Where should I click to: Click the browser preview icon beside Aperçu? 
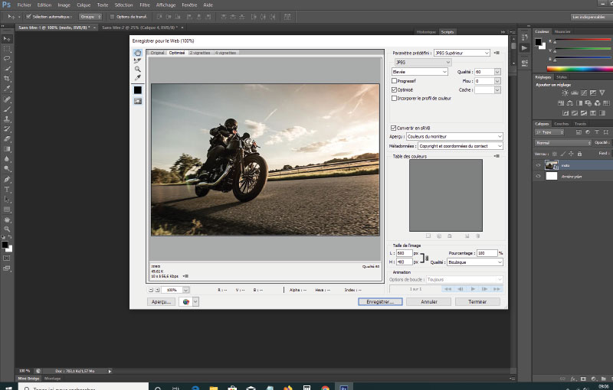(x=185, y=302)
